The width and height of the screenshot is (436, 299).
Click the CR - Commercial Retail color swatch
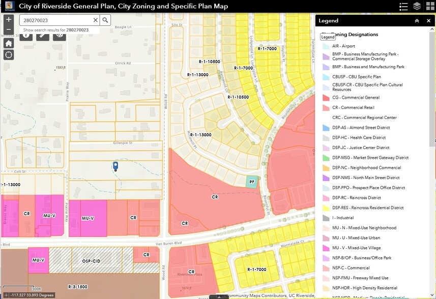326,108
